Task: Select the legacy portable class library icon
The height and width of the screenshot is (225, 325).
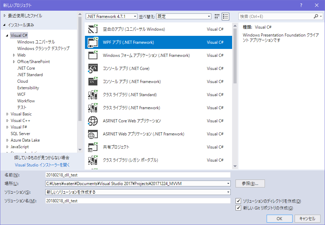Action: 93,160
